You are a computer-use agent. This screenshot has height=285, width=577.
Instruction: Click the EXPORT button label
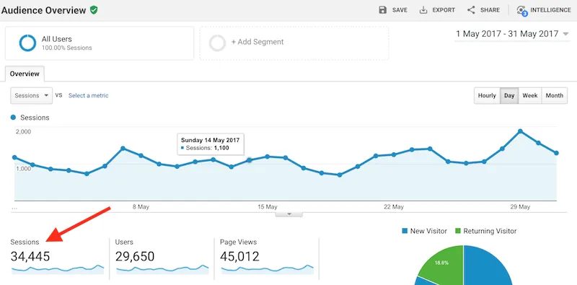point(444,10)
